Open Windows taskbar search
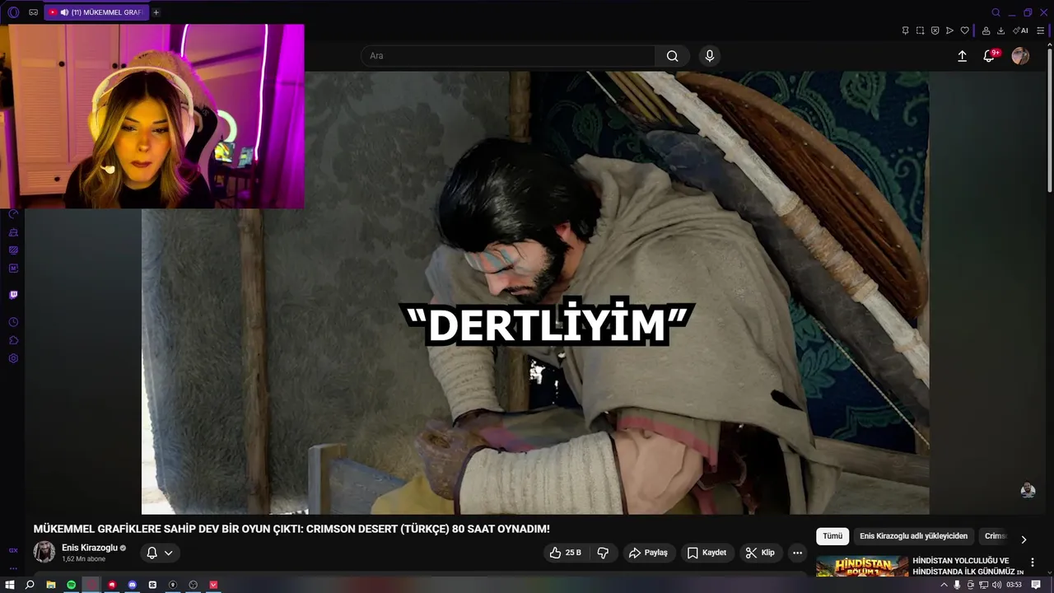The image size is (1054, 593). click(x=30, y=585)
